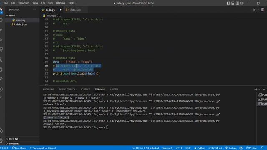The height and width of the screenshot is (150, 267).
Task: Click Live Share in status bar
Action: coord(19,148)
